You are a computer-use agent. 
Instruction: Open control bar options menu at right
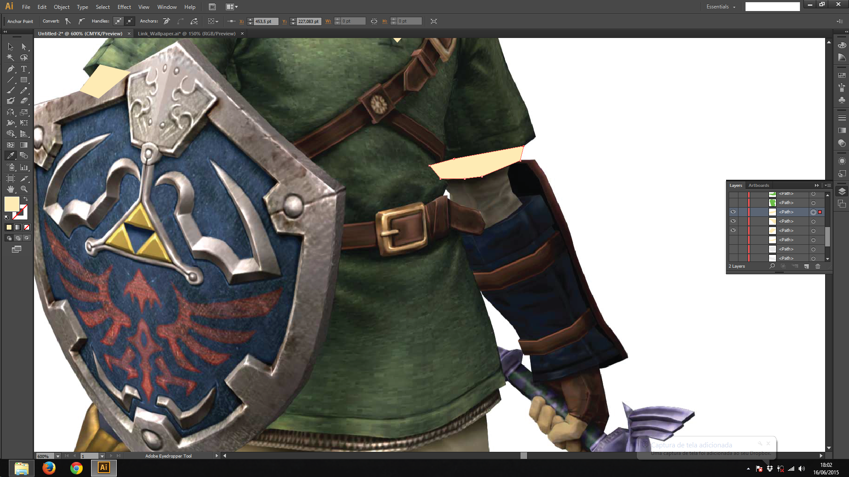click(840, 21)
